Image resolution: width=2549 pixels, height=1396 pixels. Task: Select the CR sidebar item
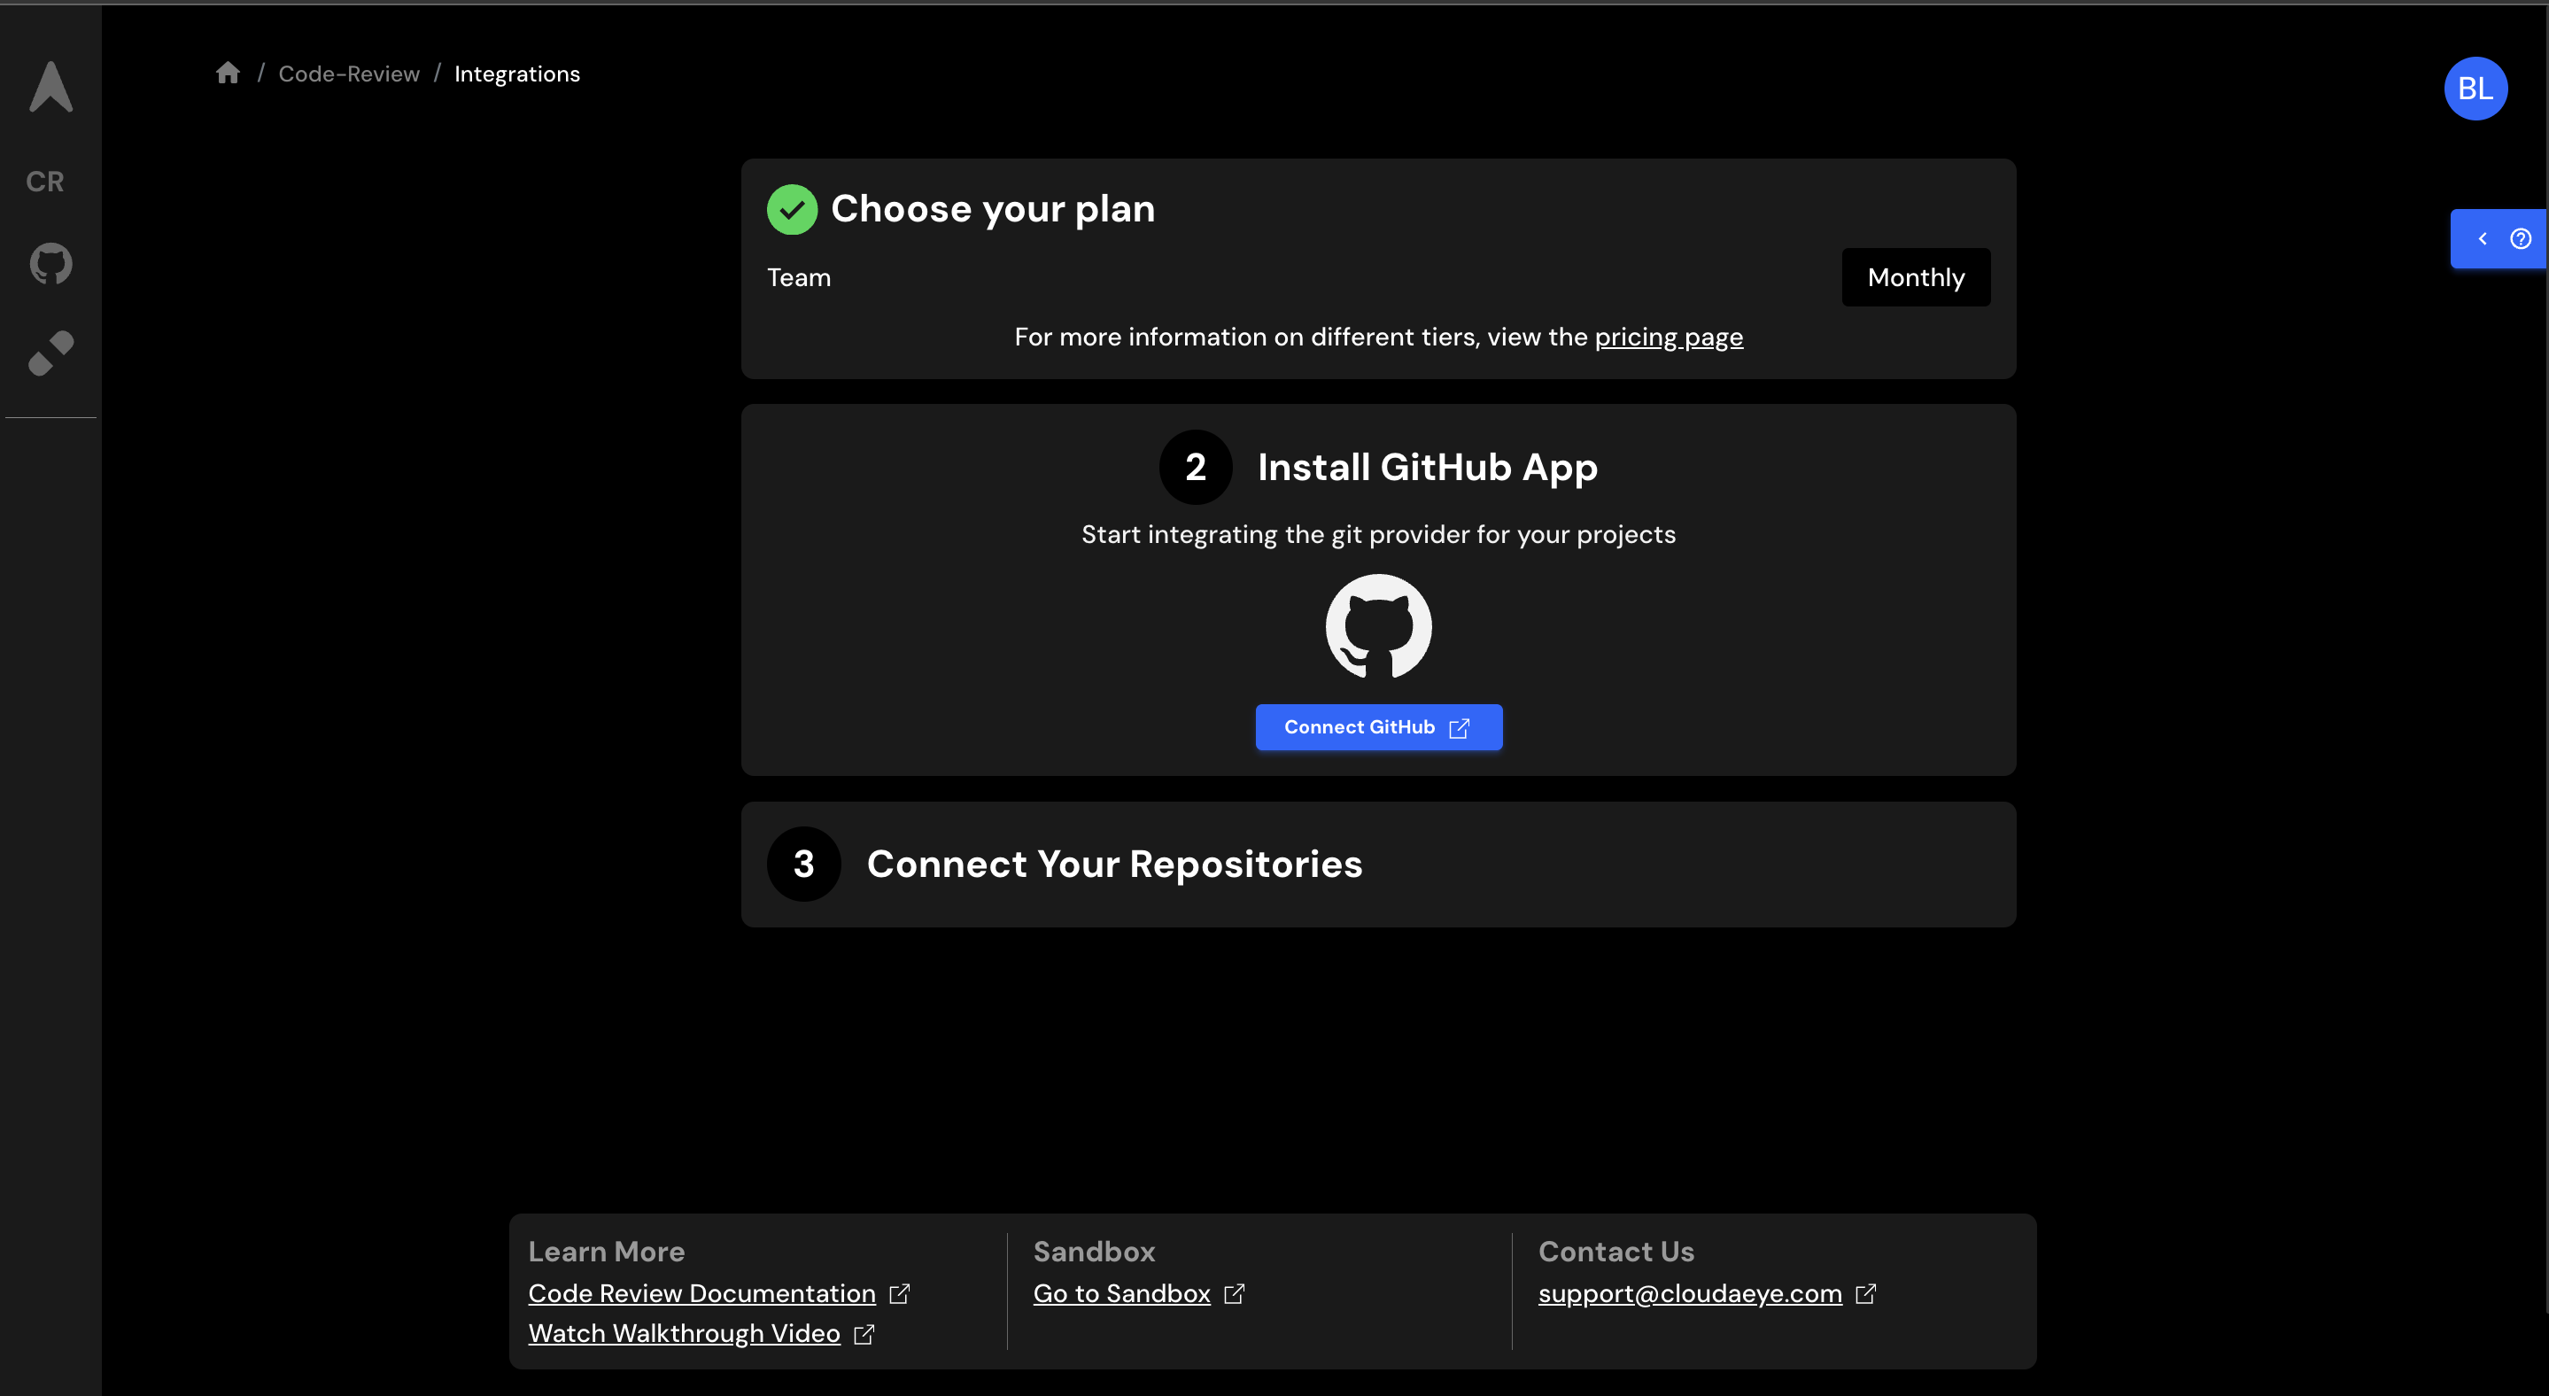[44, 181]
